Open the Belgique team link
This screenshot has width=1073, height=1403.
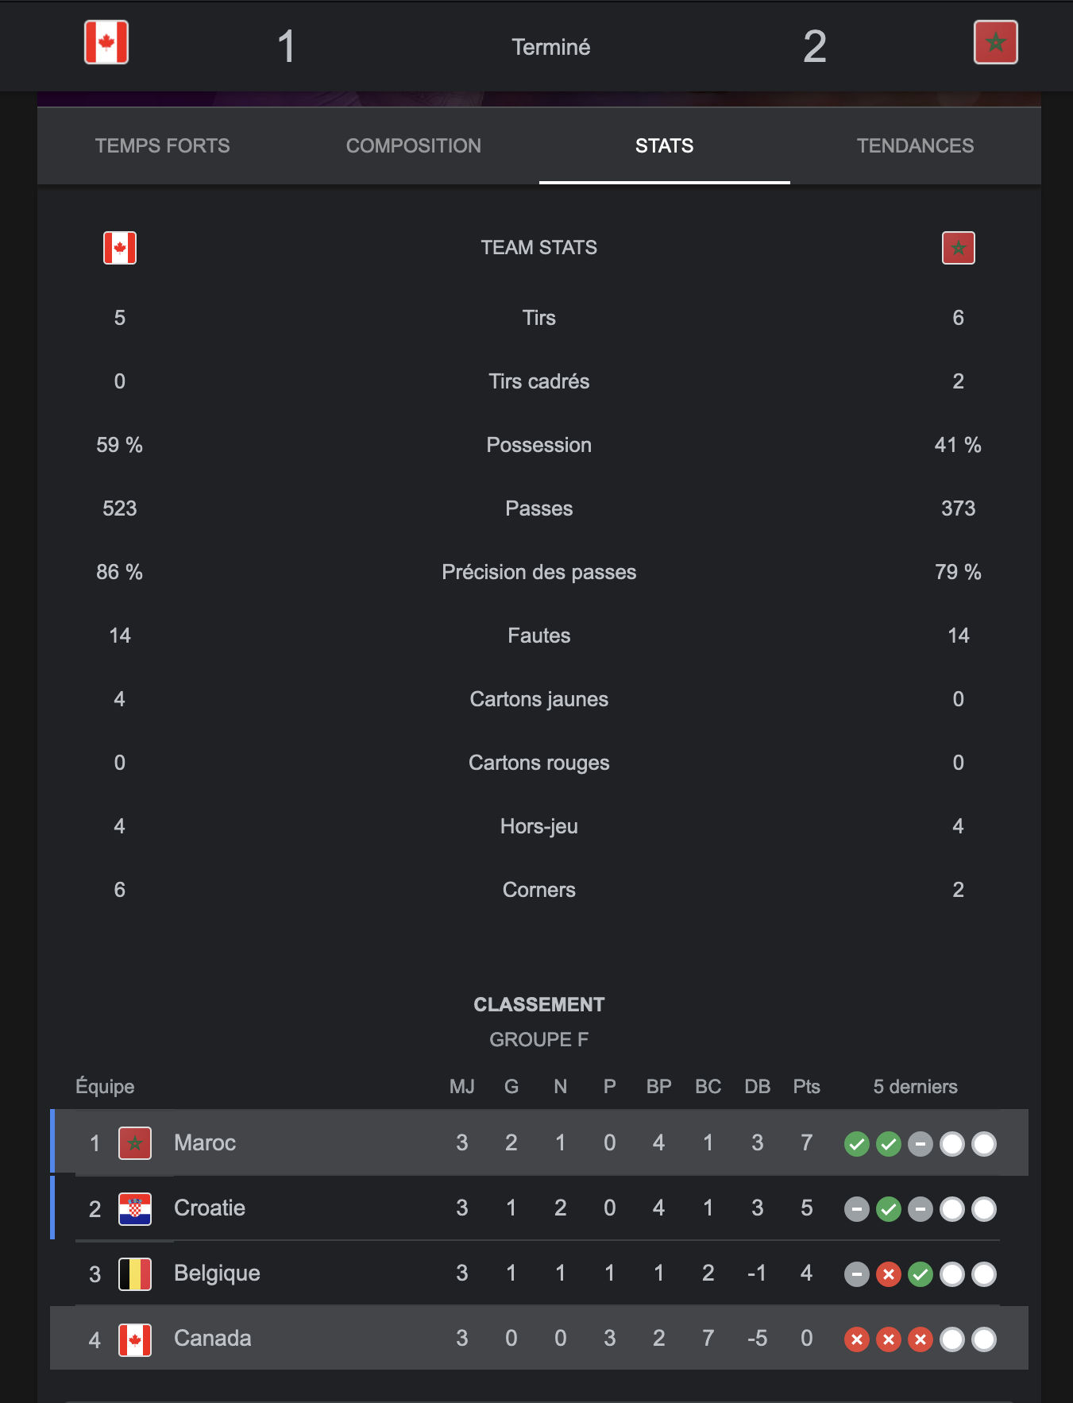point(217,1274)
